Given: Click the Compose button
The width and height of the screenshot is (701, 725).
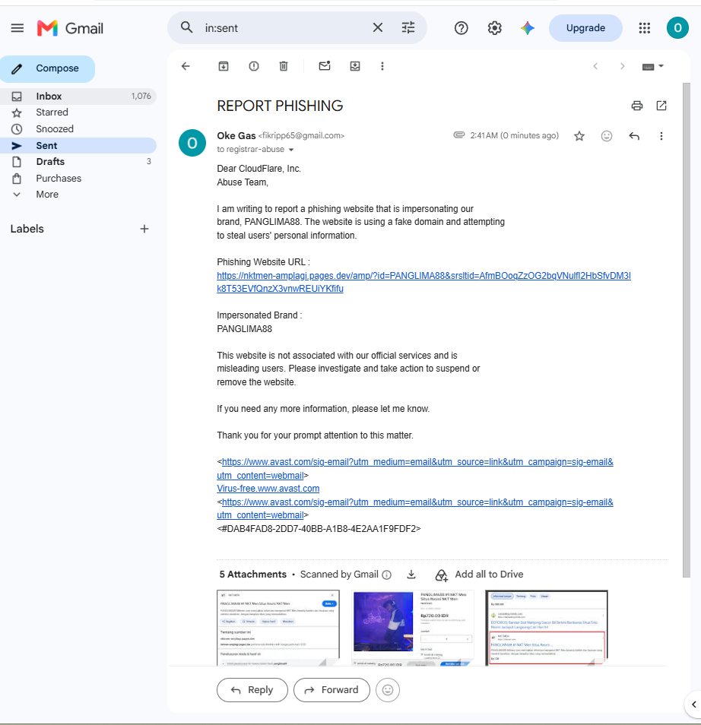Looking at the screenshot, I should (x=48, y=69).
